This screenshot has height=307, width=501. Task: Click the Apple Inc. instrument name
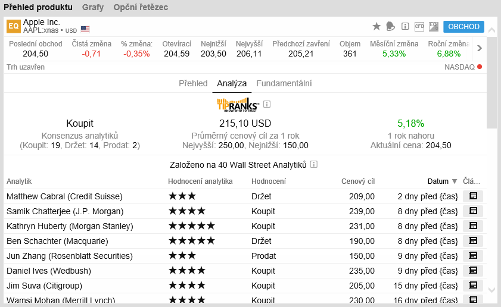click(x=42, y=22)
